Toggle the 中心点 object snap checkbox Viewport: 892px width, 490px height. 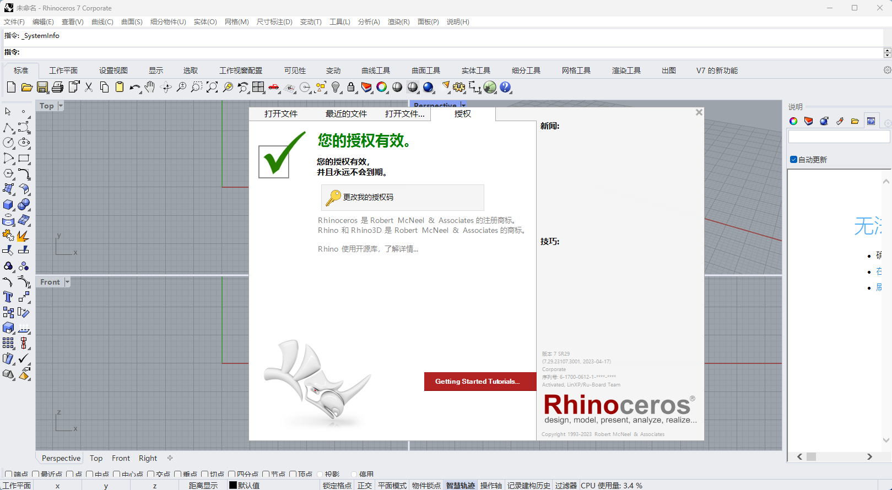pyautogui.click(x=117, y=474)
